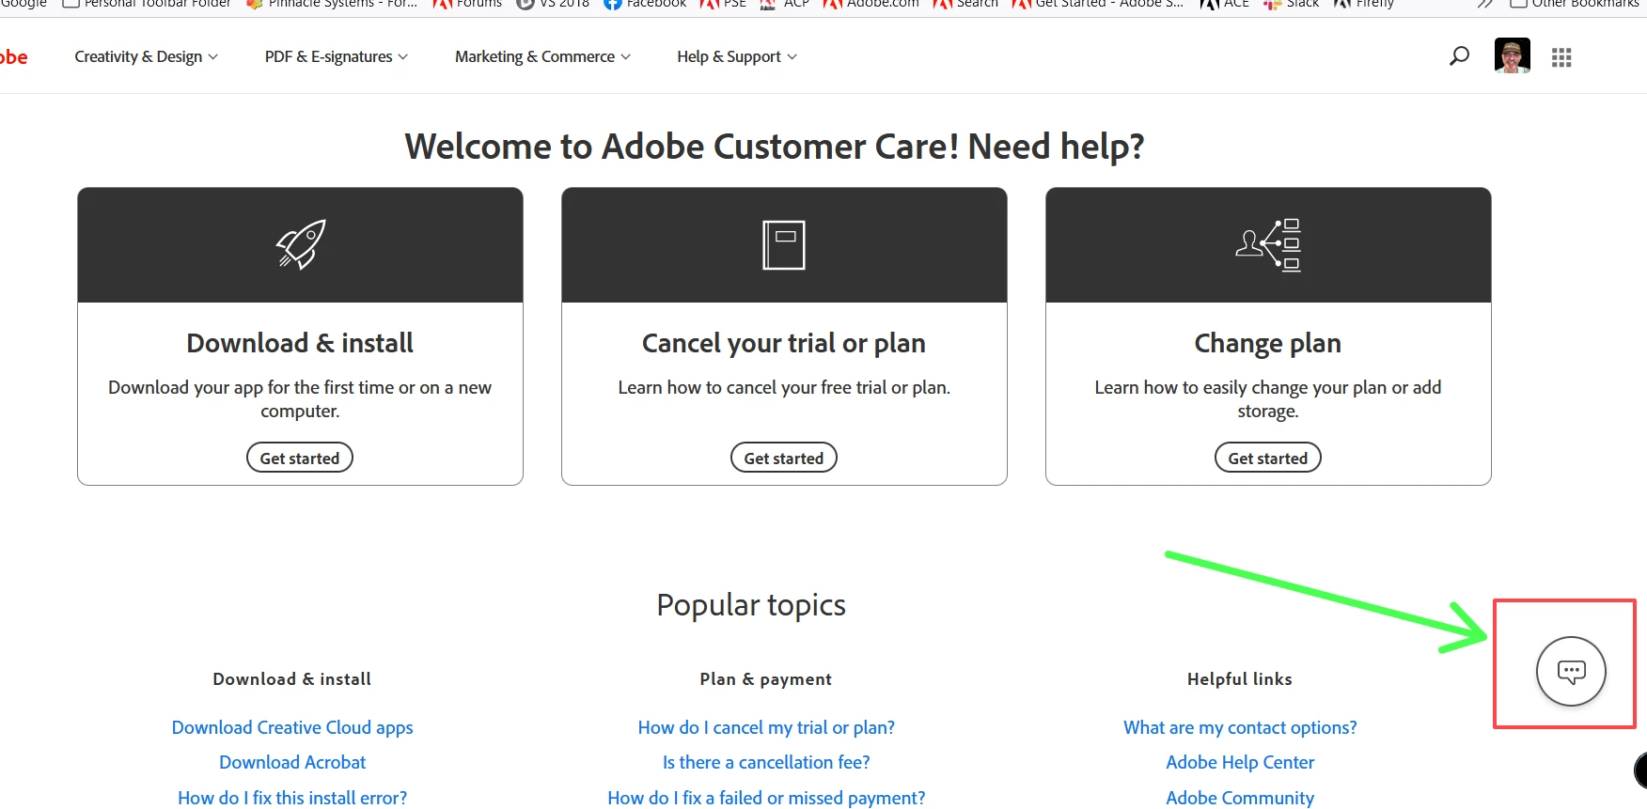Expand the Marketing & Commerce menu
This screenshot has width=1647, height=809.
[542, 56]
